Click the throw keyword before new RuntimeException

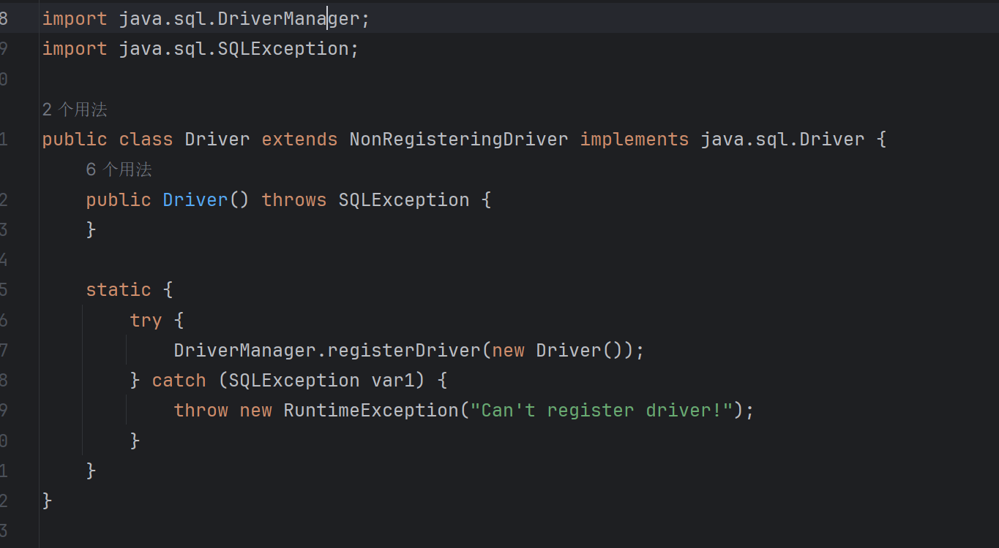pyautogui.click(x=201, y=411)
